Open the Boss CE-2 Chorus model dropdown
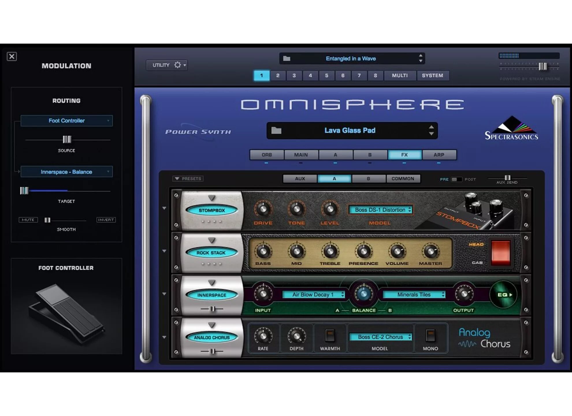 [x=381, y=337]
